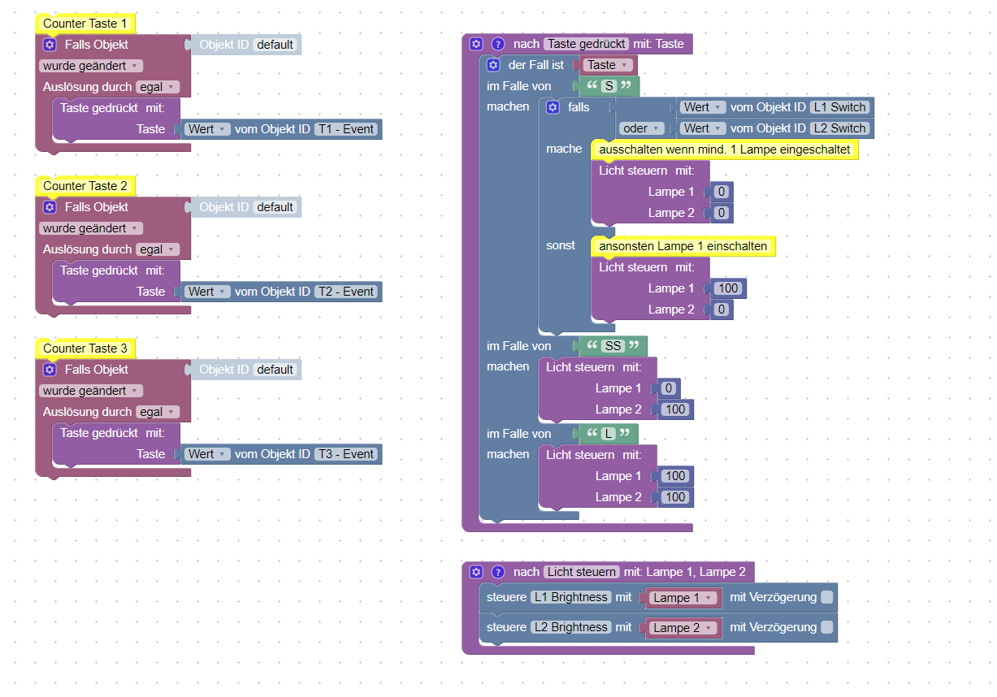Click gear icon on 'der Fall ist' block

point(493,65)
